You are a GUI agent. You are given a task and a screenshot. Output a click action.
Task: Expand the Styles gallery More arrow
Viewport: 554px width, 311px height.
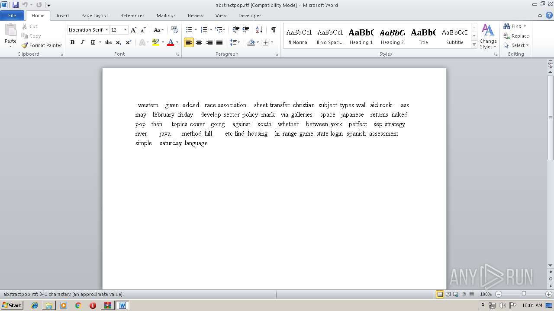pos(474,45)
